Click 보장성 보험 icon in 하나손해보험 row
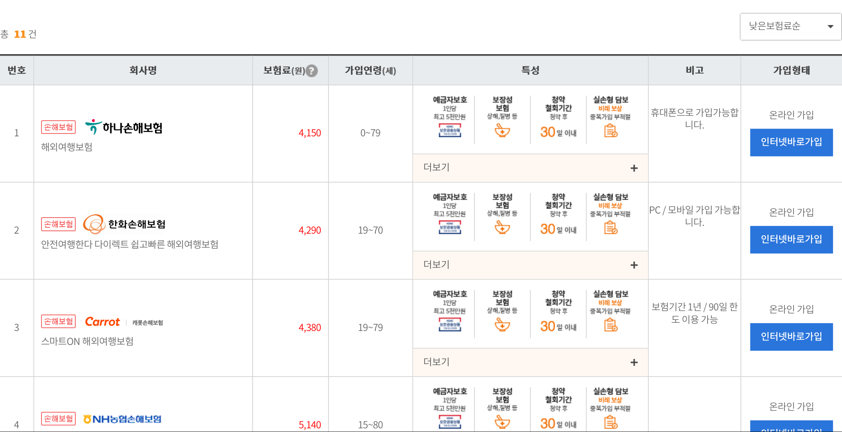The image size is (842, 432). pyautogui.click(x=502, y=131)
